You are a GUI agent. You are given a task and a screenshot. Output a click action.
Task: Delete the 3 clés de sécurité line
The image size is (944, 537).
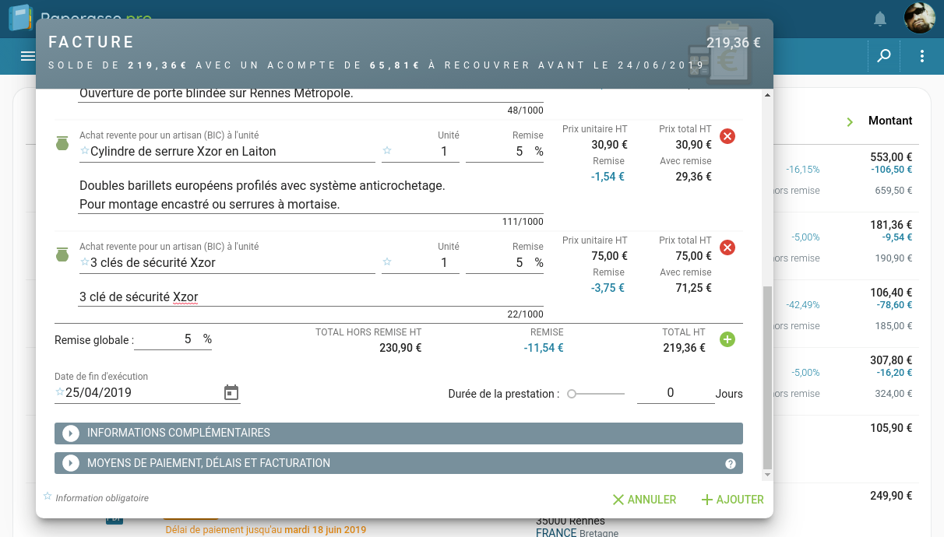[727, 247]
